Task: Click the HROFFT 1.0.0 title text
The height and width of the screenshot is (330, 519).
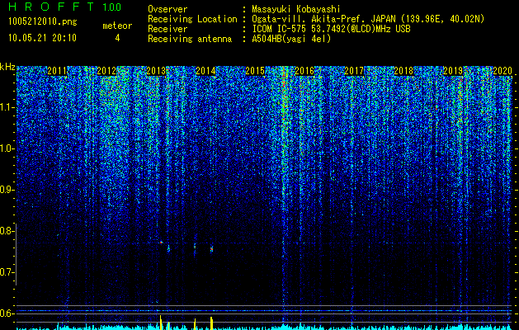Action: pos(64,7)
